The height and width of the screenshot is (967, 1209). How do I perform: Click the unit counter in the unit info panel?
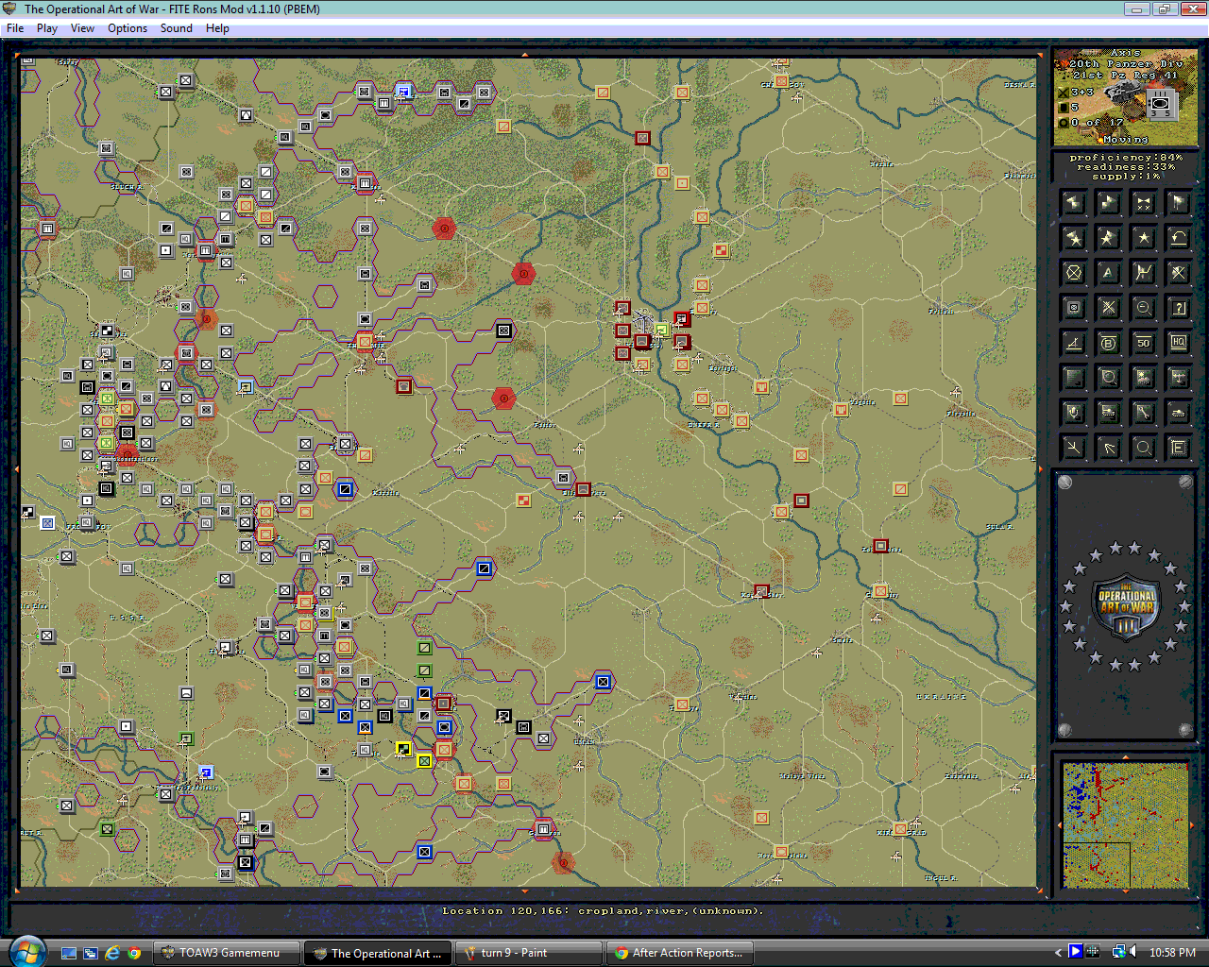pos(1161,106)
